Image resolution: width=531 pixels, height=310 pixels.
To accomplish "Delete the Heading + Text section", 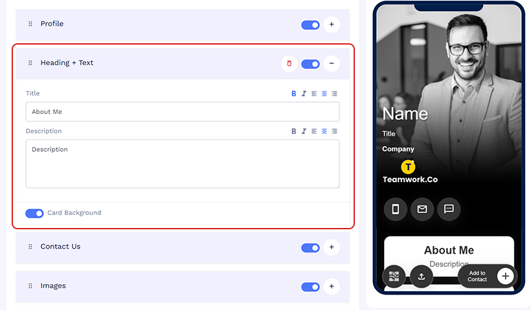I will coord(289,63).
